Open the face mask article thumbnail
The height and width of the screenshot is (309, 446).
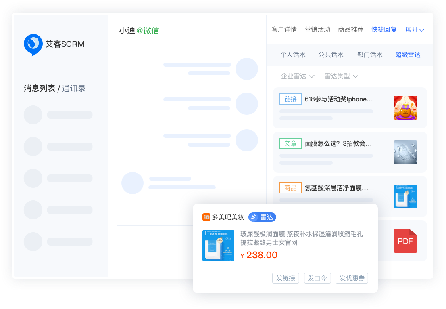[x=405, y=152]
